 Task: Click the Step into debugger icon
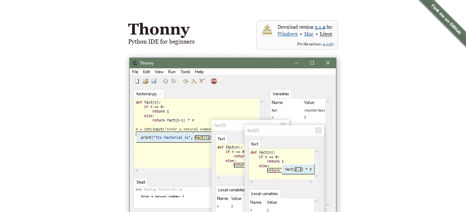point(194,81)
